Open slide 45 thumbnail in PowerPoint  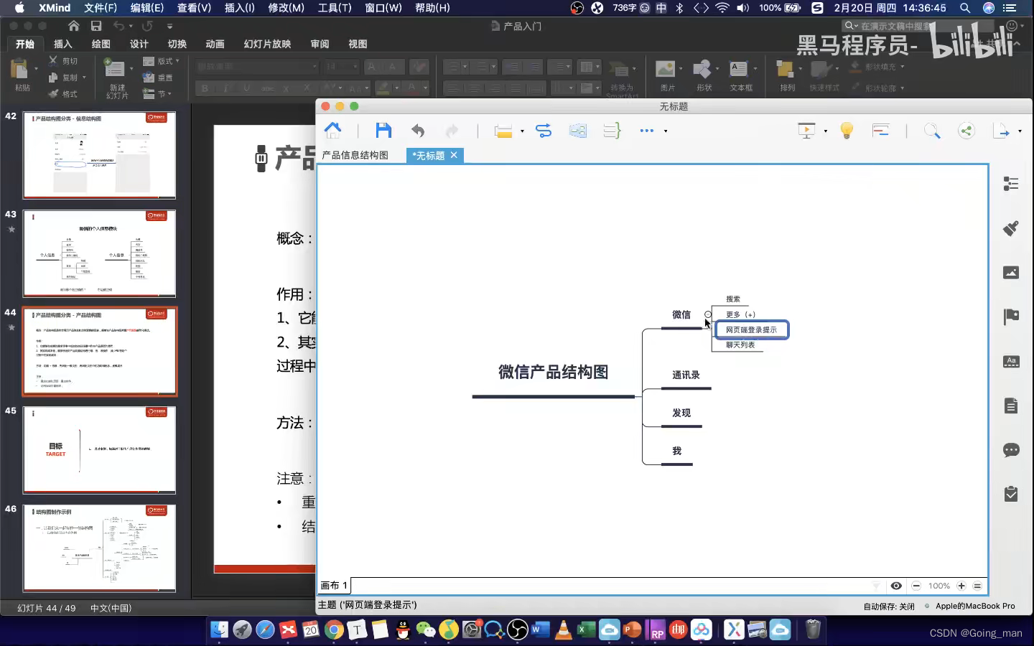(99, 450)
